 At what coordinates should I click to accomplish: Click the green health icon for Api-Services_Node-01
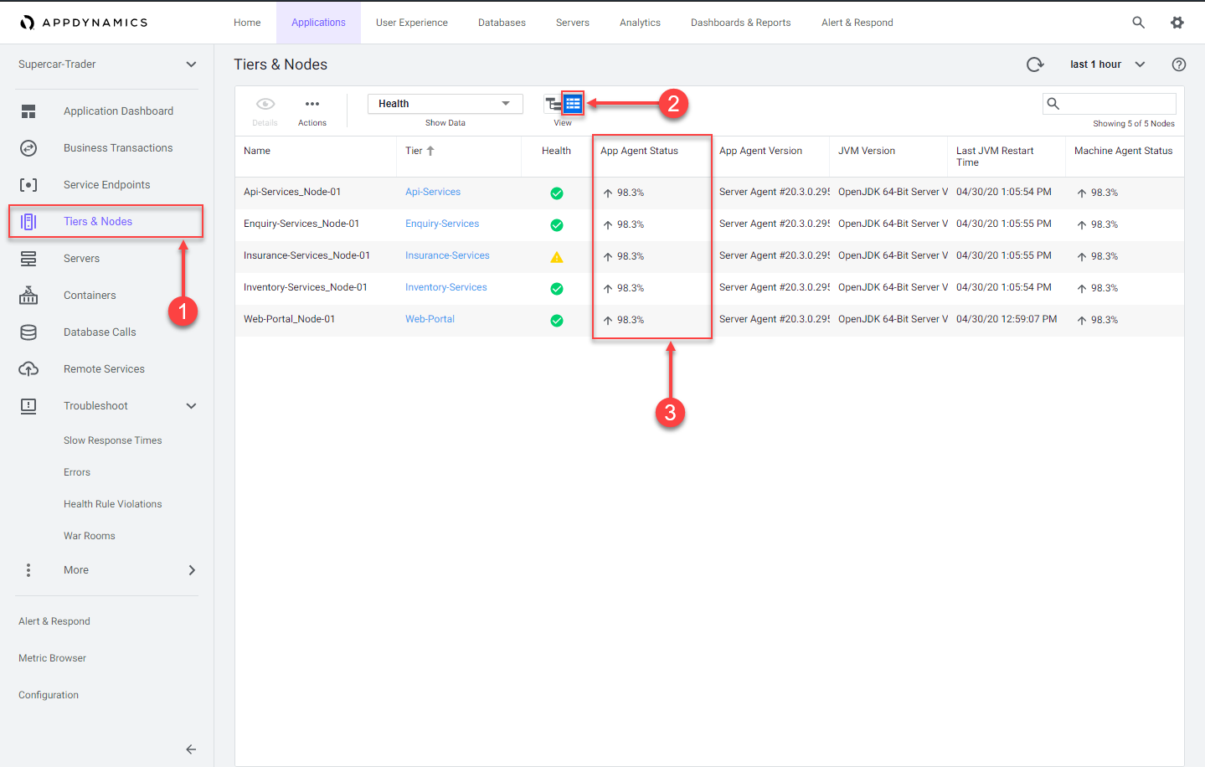[x=557, y=193]
